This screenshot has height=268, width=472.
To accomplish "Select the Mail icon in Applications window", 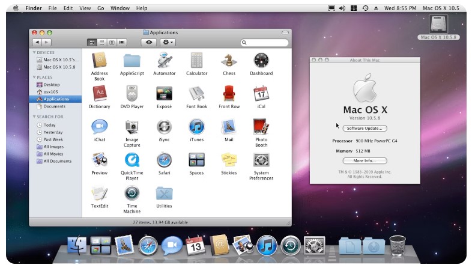I will click(229, 127).
